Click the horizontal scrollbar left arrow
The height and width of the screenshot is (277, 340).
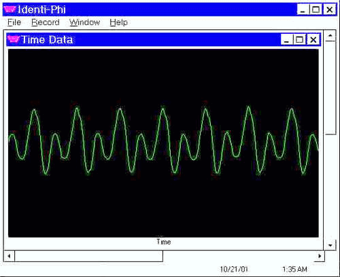[x=9, y=256]
